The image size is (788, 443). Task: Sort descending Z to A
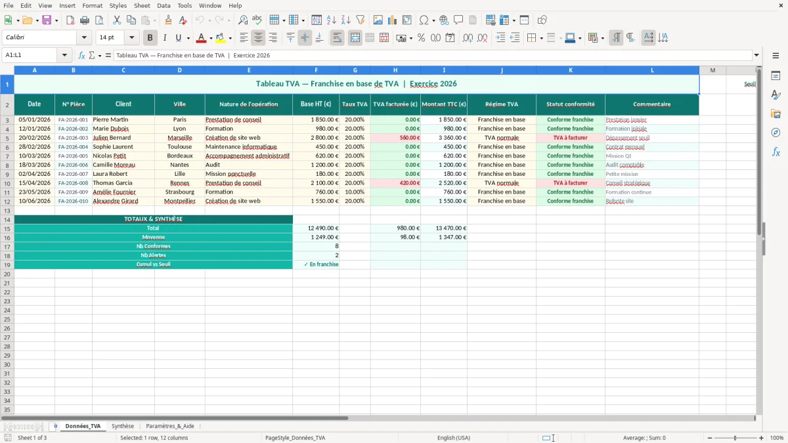coord(346,20)
